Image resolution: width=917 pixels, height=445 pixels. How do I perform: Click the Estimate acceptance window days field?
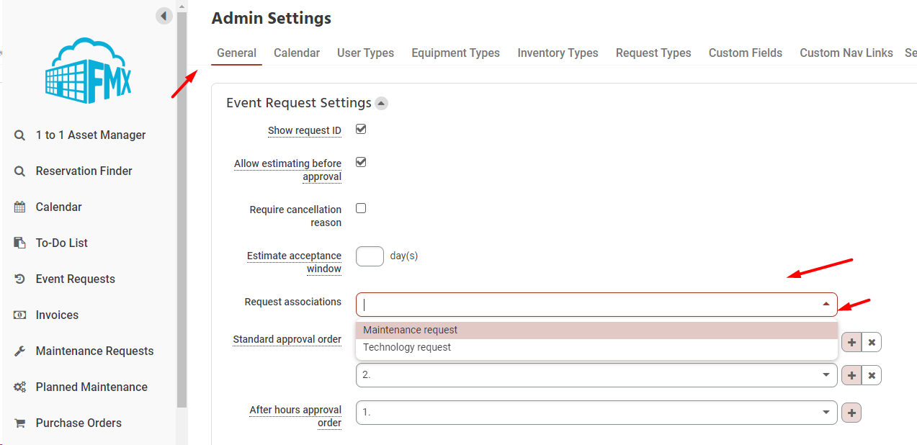tap(370, 256)
